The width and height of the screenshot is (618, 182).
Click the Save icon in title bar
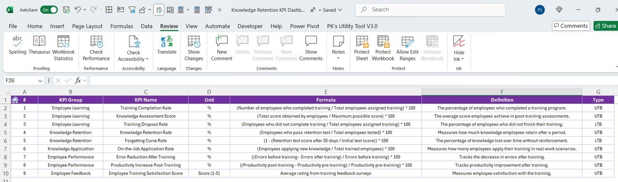coord(66,10)
